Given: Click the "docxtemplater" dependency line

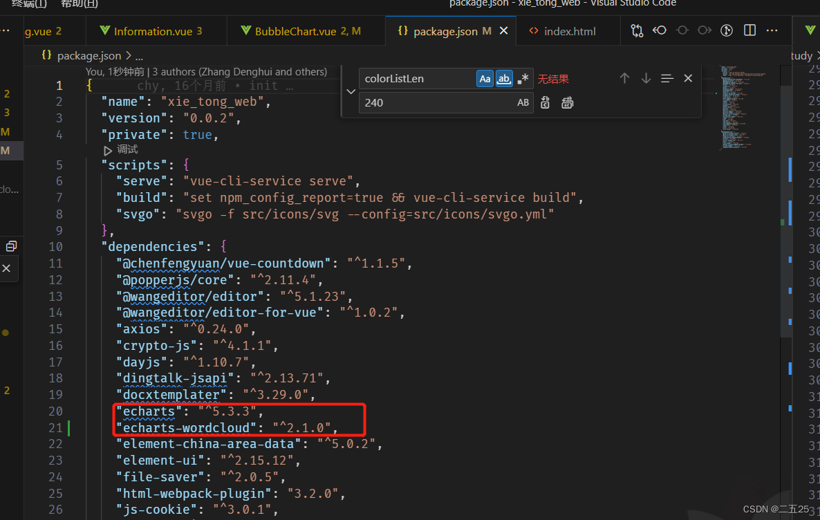Looking at the screenshot, I should 216,396.
